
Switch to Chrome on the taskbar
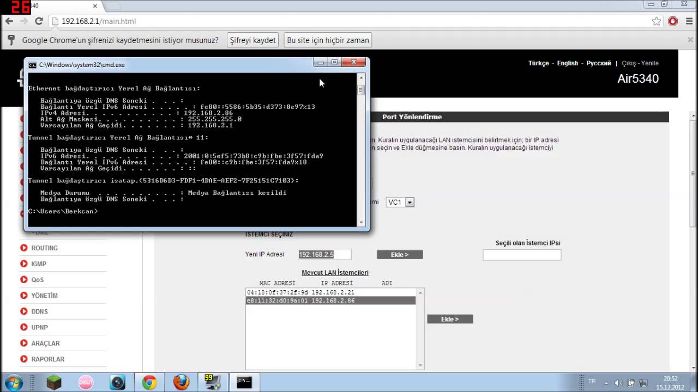(149, 382)
